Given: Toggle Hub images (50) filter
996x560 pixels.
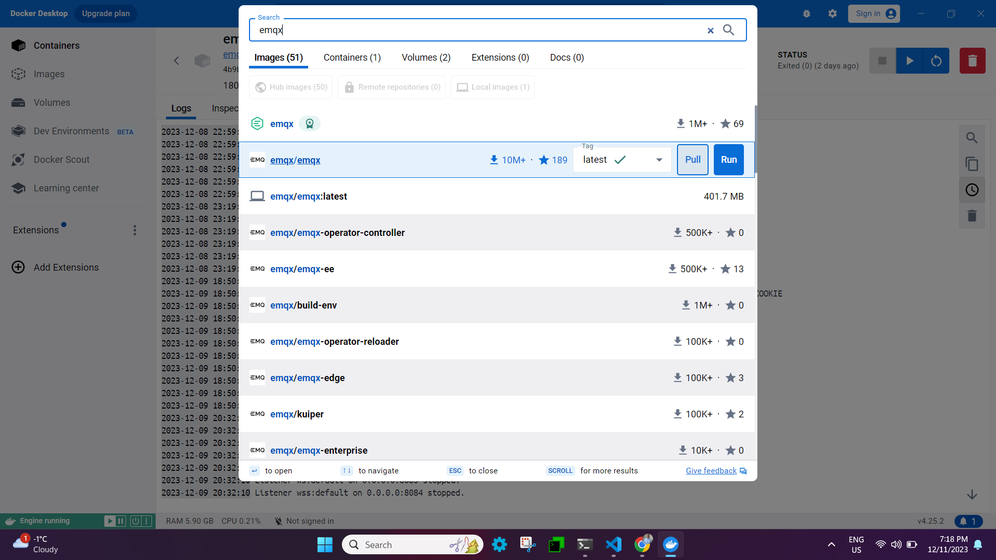Looking at the screenshot, I should point(291,87).
